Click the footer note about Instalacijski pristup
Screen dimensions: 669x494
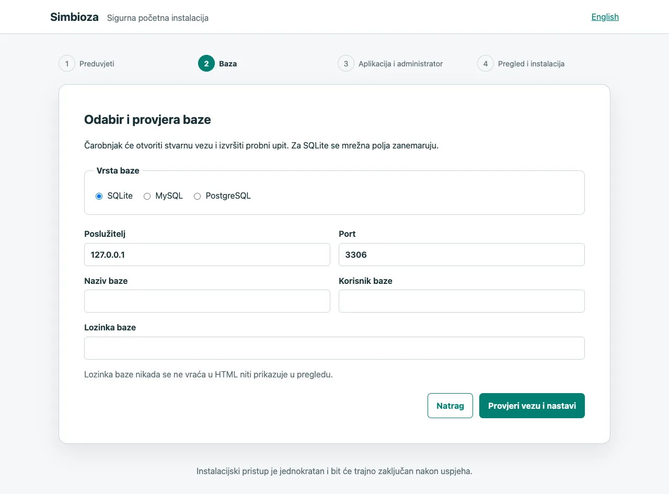tap(334, 471)
